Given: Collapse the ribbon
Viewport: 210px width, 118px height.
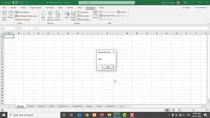Looking at the screenshot, I should [x=208, y=24].
